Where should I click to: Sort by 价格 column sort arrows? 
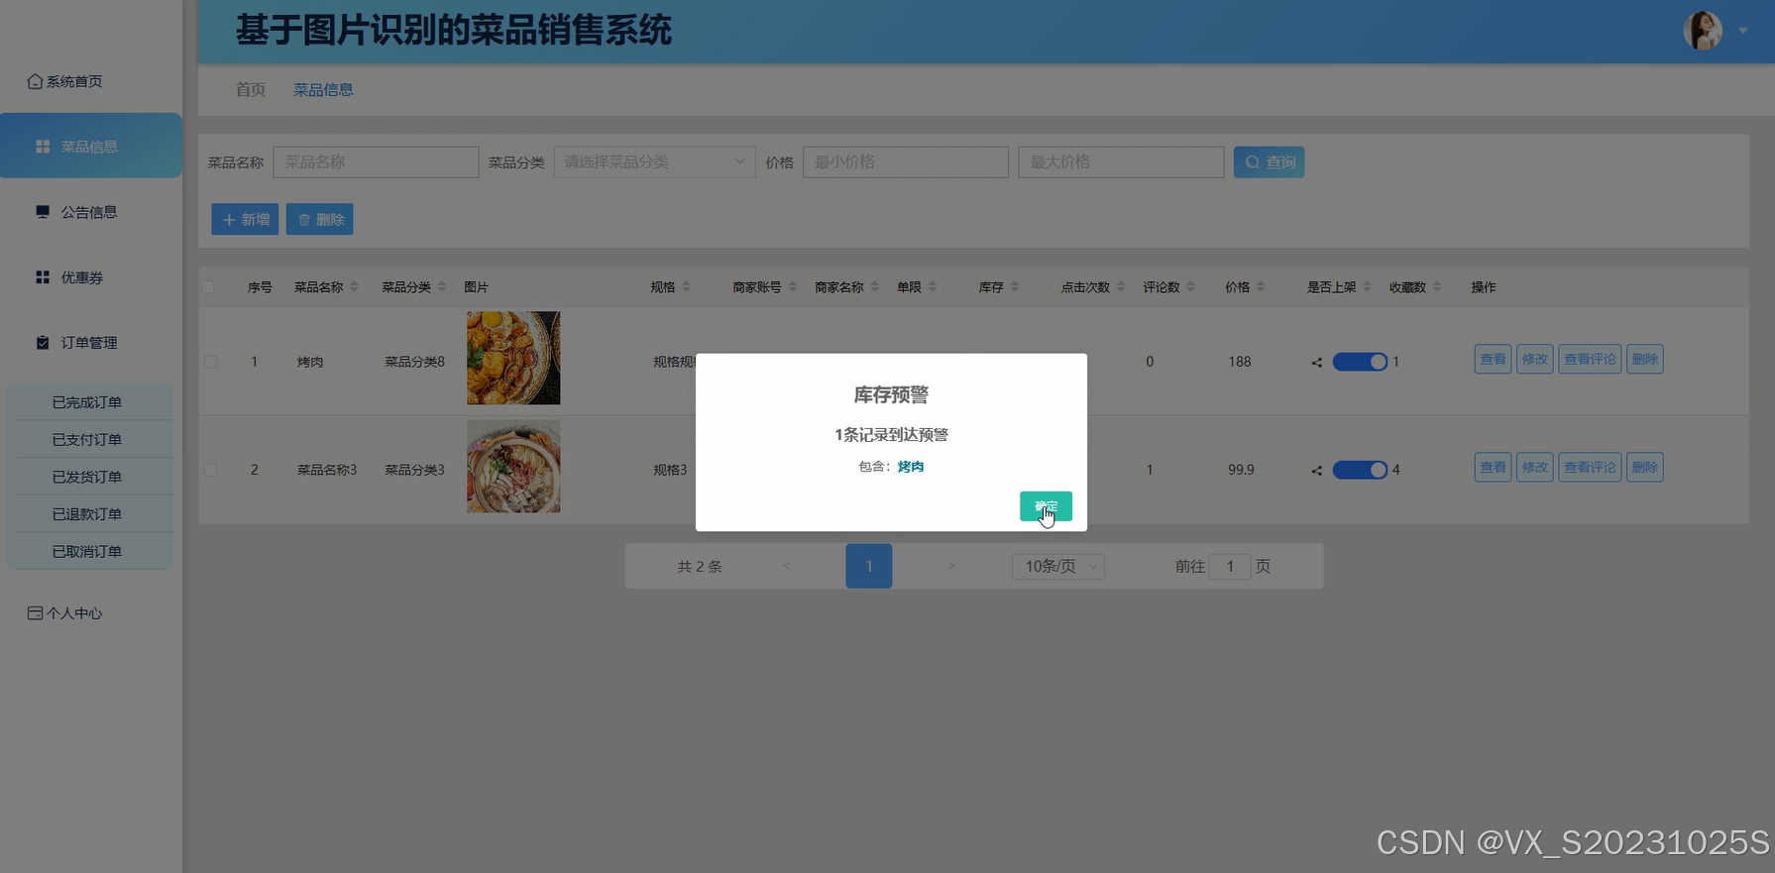[x=1261, y=287]
